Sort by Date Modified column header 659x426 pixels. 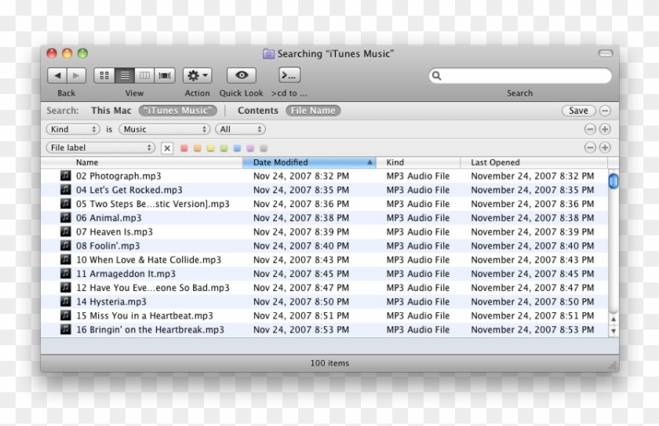(x=309, y=162)
